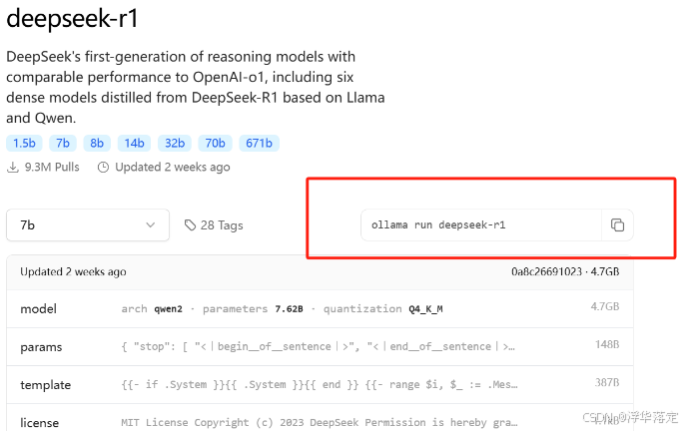Open the 7b model version dropdown

pos(88,225)
